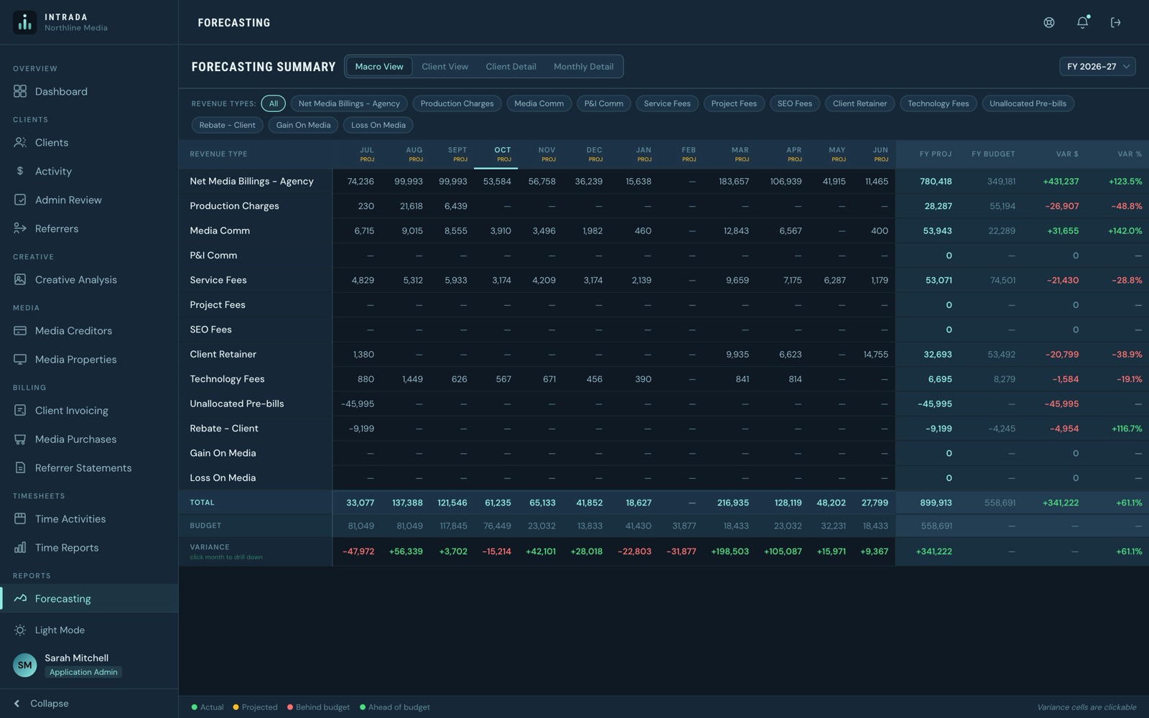The width and height of the screenshot is (1149, 718).
Task: Click the Client Retainer row label
Action: [x=223, y=354]
